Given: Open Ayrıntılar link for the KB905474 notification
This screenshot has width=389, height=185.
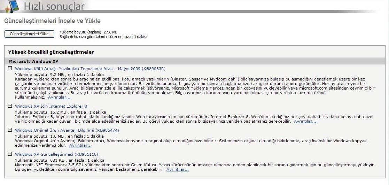Looking at the screenshot, I should pyautogui.click(x=80, y=145).
